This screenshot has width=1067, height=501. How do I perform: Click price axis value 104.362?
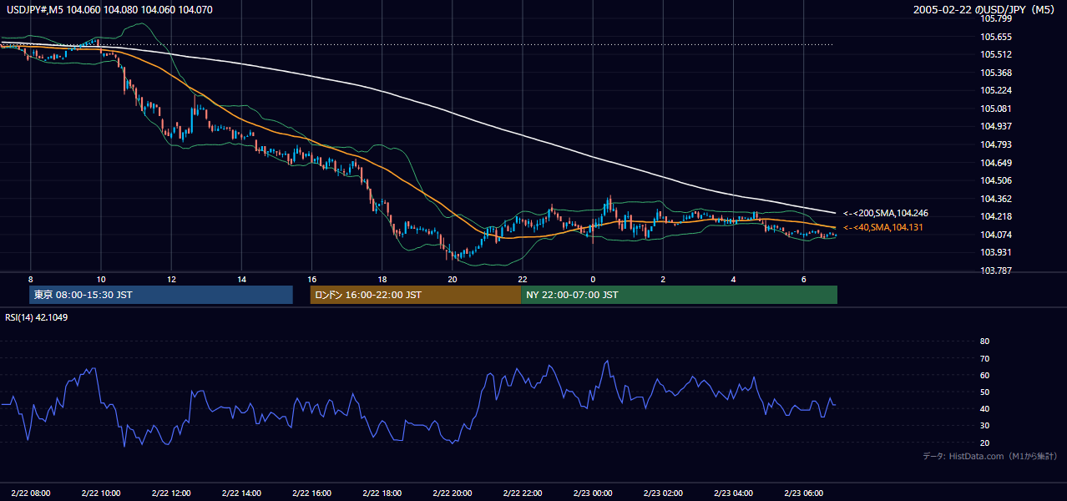tap(996, 199)
